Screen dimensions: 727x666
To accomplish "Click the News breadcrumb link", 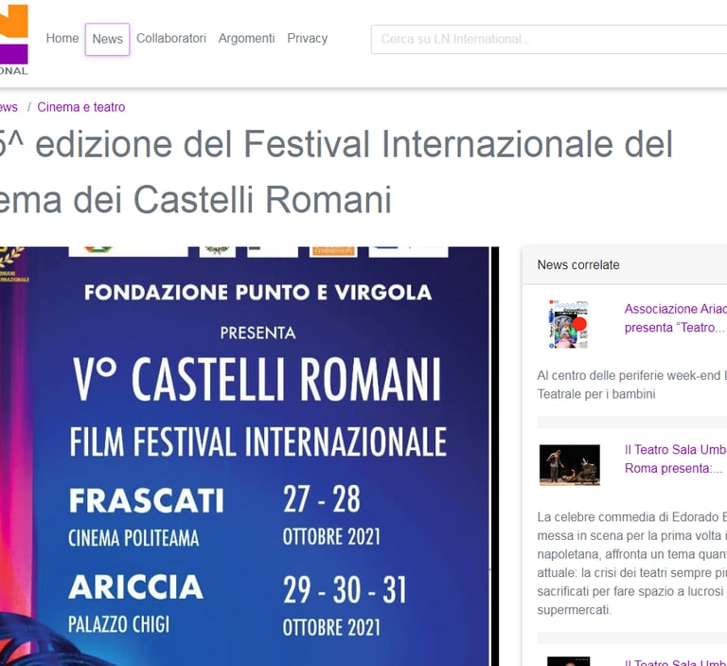I will [9, 107].
